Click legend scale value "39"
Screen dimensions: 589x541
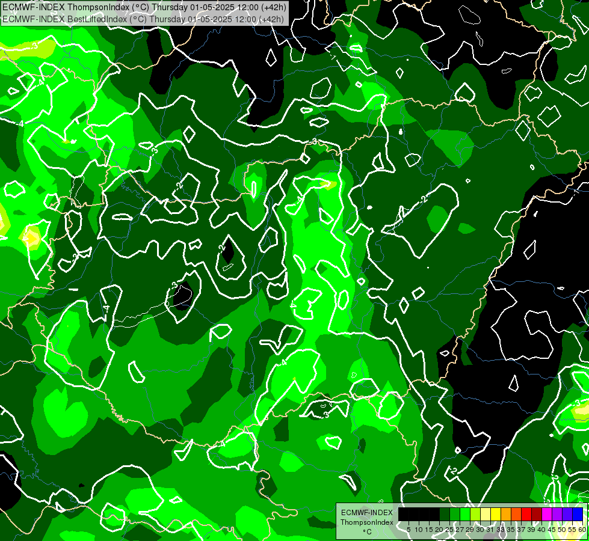click(x=531, y=530)
